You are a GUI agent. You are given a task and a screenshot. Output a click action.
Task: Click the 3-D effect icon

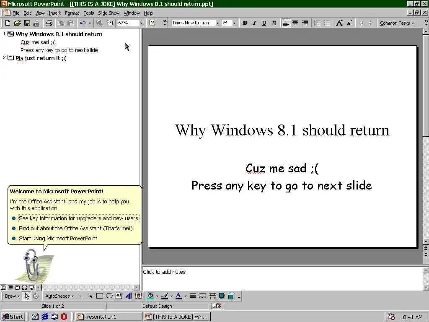(231, 296)
